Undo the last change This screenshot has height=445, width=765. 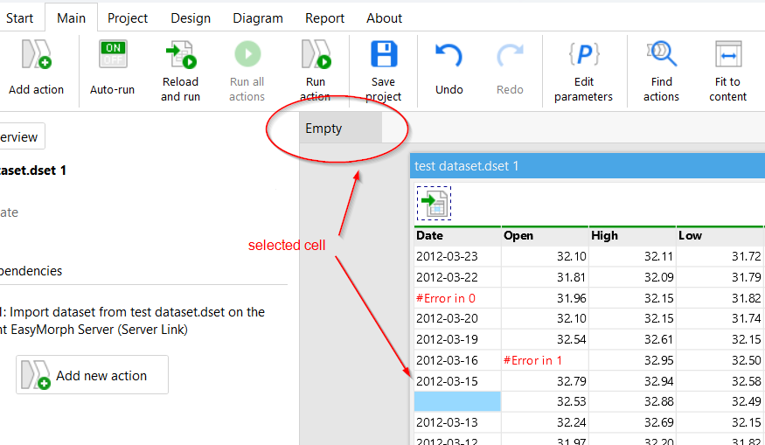click(449, 57)
